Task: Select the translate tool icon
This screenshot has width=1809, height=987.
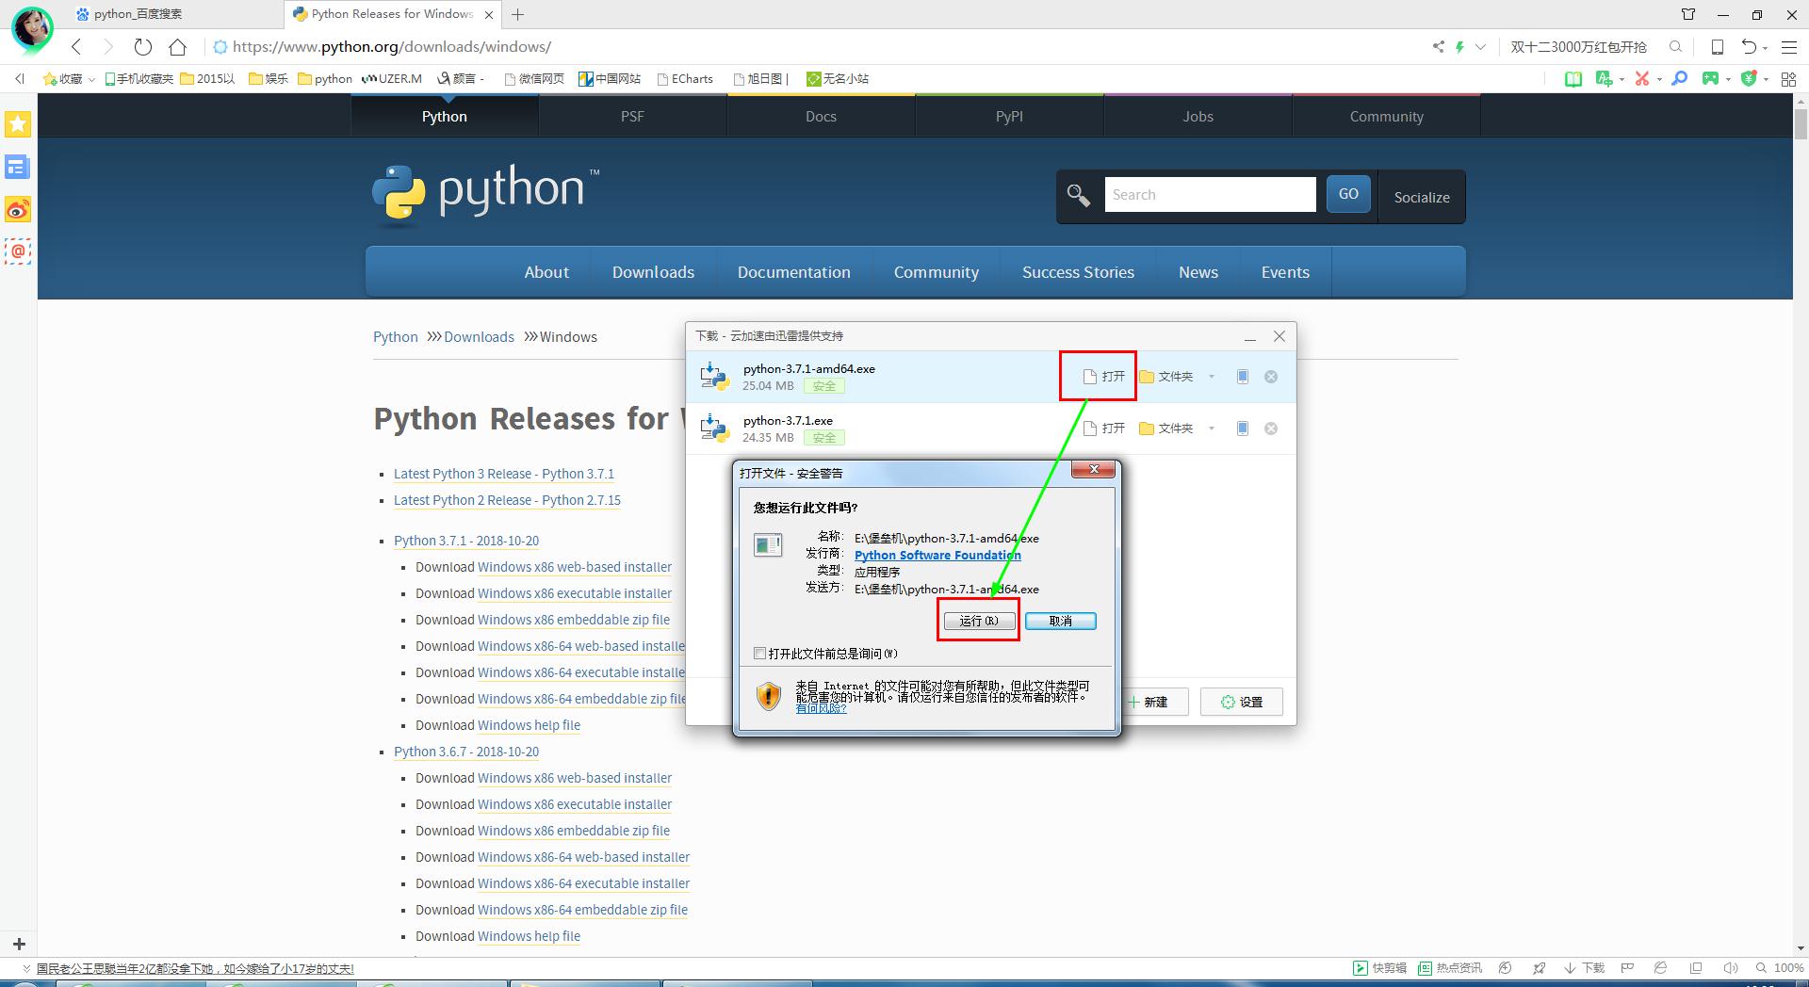Action: (x=1605, y=78)
